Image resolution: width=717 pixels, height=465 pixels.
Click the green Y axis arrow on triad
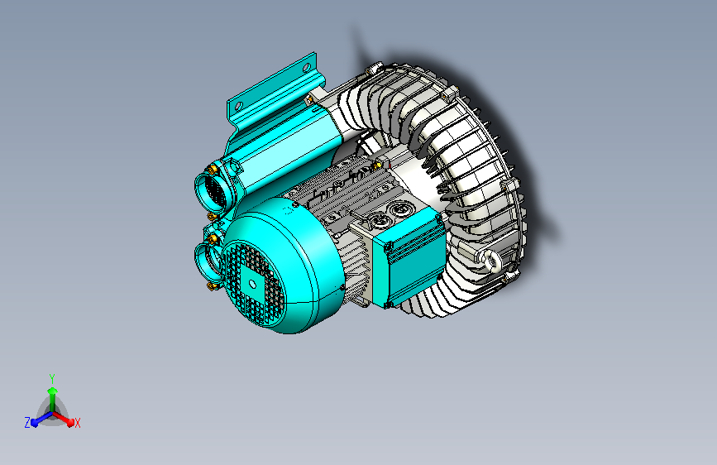click(x=53, y=398)
